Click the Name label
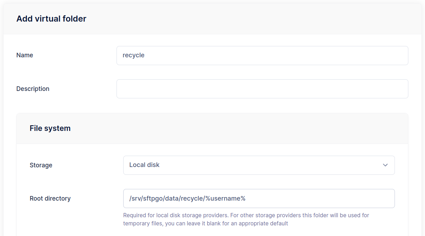The width and height of the screenshot is (425, 236). 25,55
